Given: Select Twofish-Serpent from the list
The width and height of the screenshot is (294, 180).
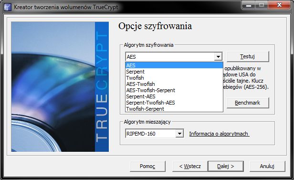Looking at the screenshot, I should coord(174,109).
